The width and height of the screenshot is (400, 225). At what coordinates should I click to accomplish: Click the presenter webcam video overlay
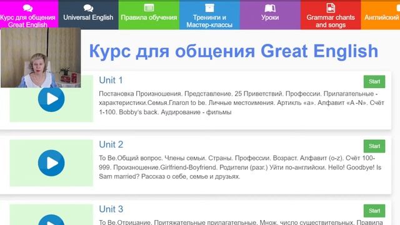click(x=41, y=57)
